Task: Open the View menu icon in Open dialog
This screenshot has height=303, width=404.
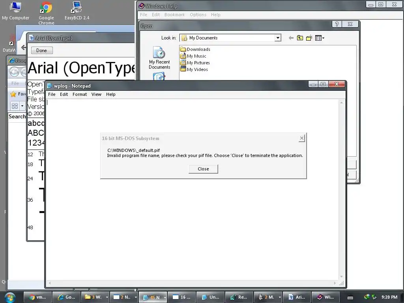Action: click(320, 38)
